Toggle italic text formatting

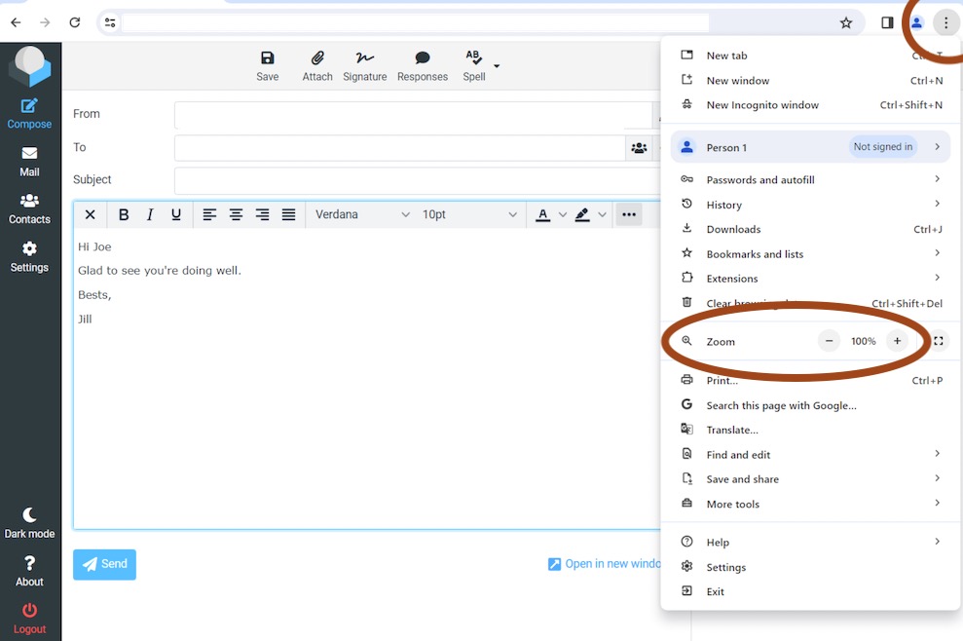(x=150, y=214)
